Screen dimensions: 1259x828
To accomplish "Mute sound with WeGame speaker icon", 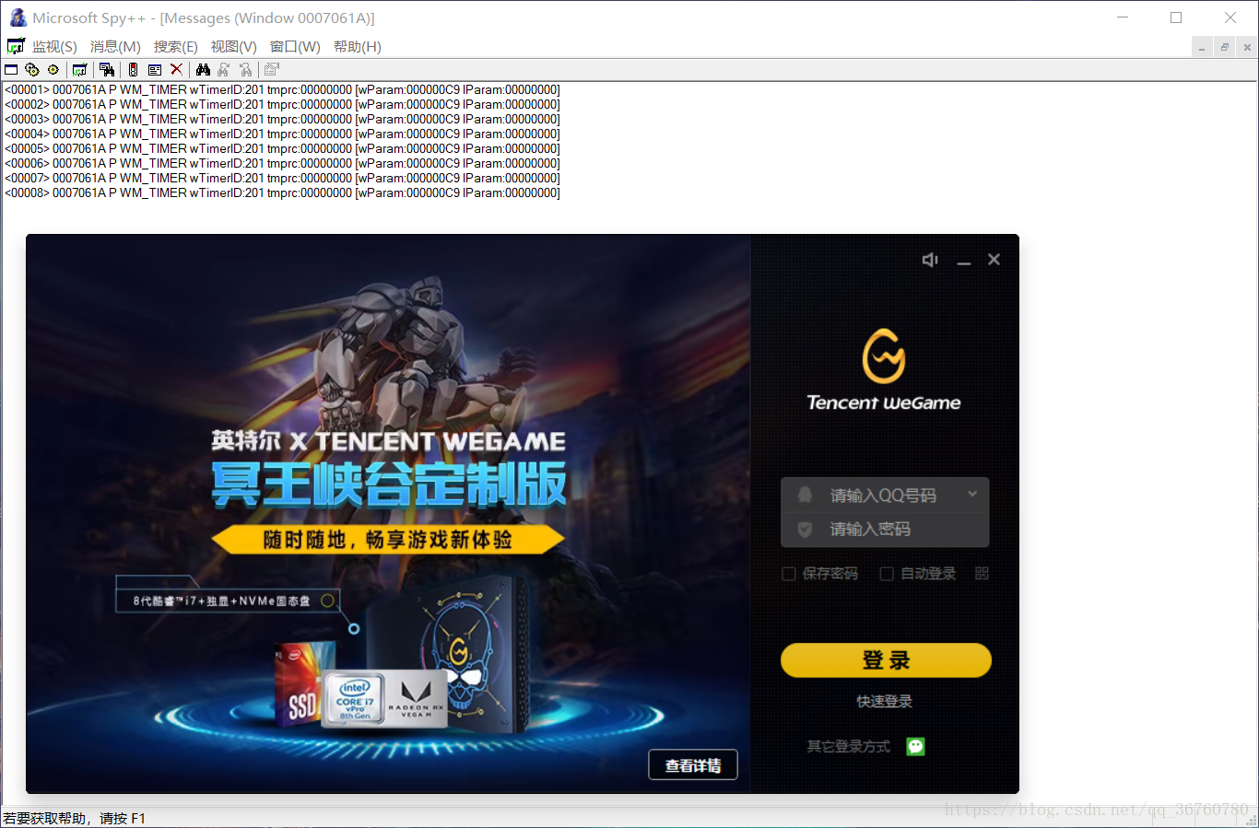I will pyautogui.click(x=930, y=260).
